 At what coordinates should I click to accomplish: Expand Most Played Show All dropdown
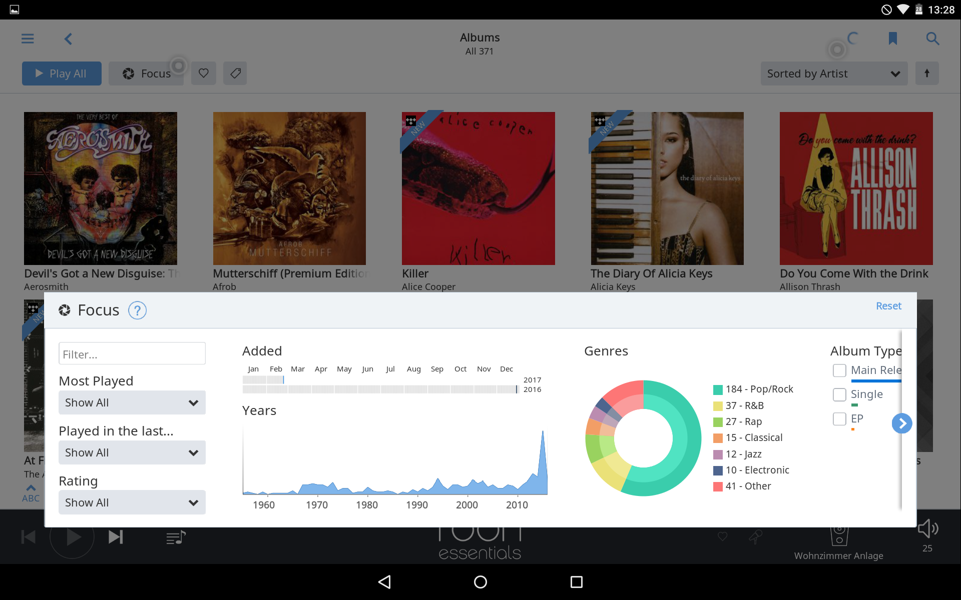click(132, 402)
